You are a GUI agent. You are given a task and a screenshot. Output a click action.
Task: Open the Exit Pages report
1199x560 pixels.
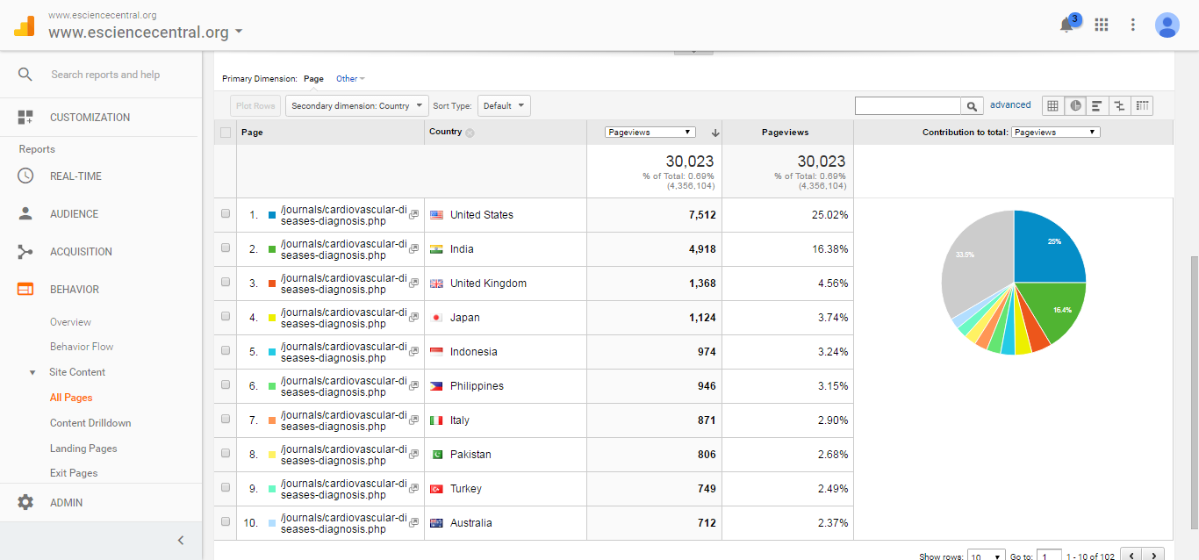coord(74,473)
